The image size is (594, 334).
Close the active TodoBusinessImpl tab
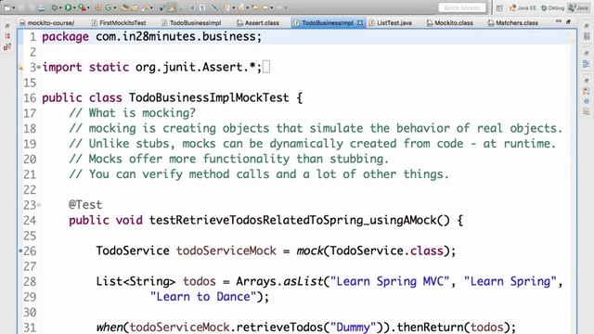click(x=360, y=22)
